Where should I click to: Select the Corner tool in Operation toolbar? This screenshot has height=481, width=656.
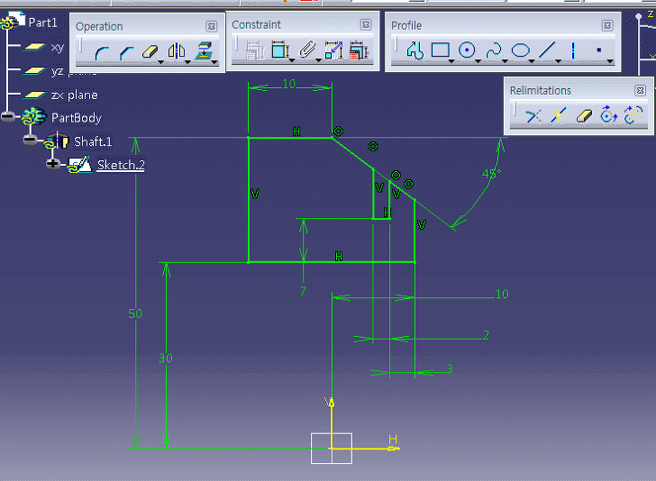(x=102, y=52)
